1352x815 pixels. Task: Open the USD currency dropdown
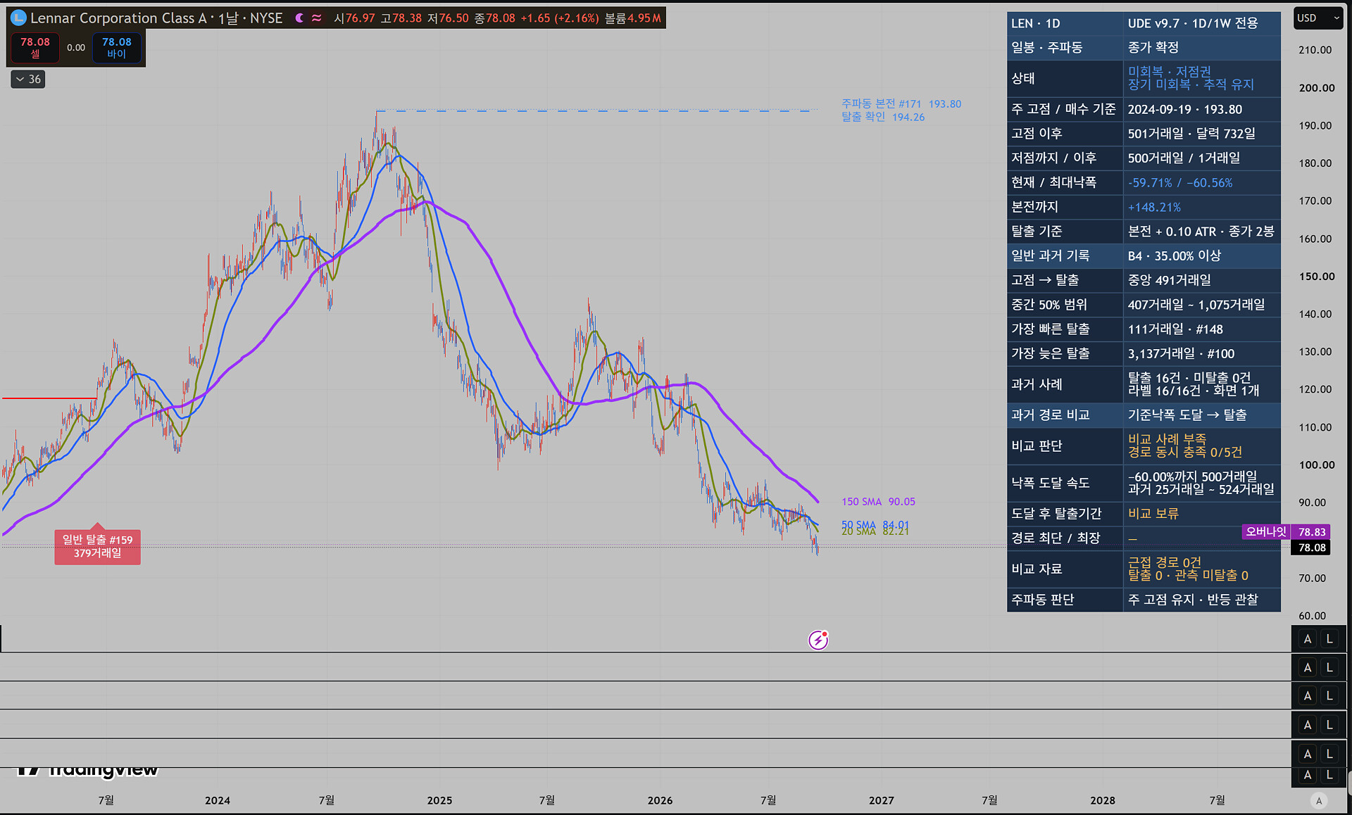(1318, 18)
